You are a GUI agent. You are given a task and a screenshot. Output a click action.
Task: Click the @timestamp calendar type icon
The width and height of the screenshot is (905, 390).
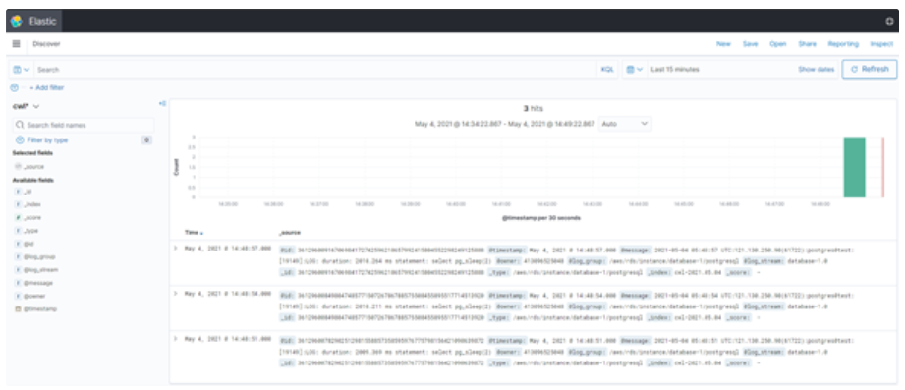pos(18,309)
